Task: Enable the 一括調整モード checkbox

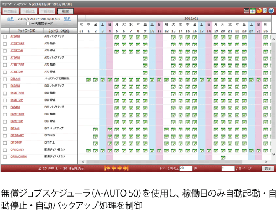Action: [28, 24]
